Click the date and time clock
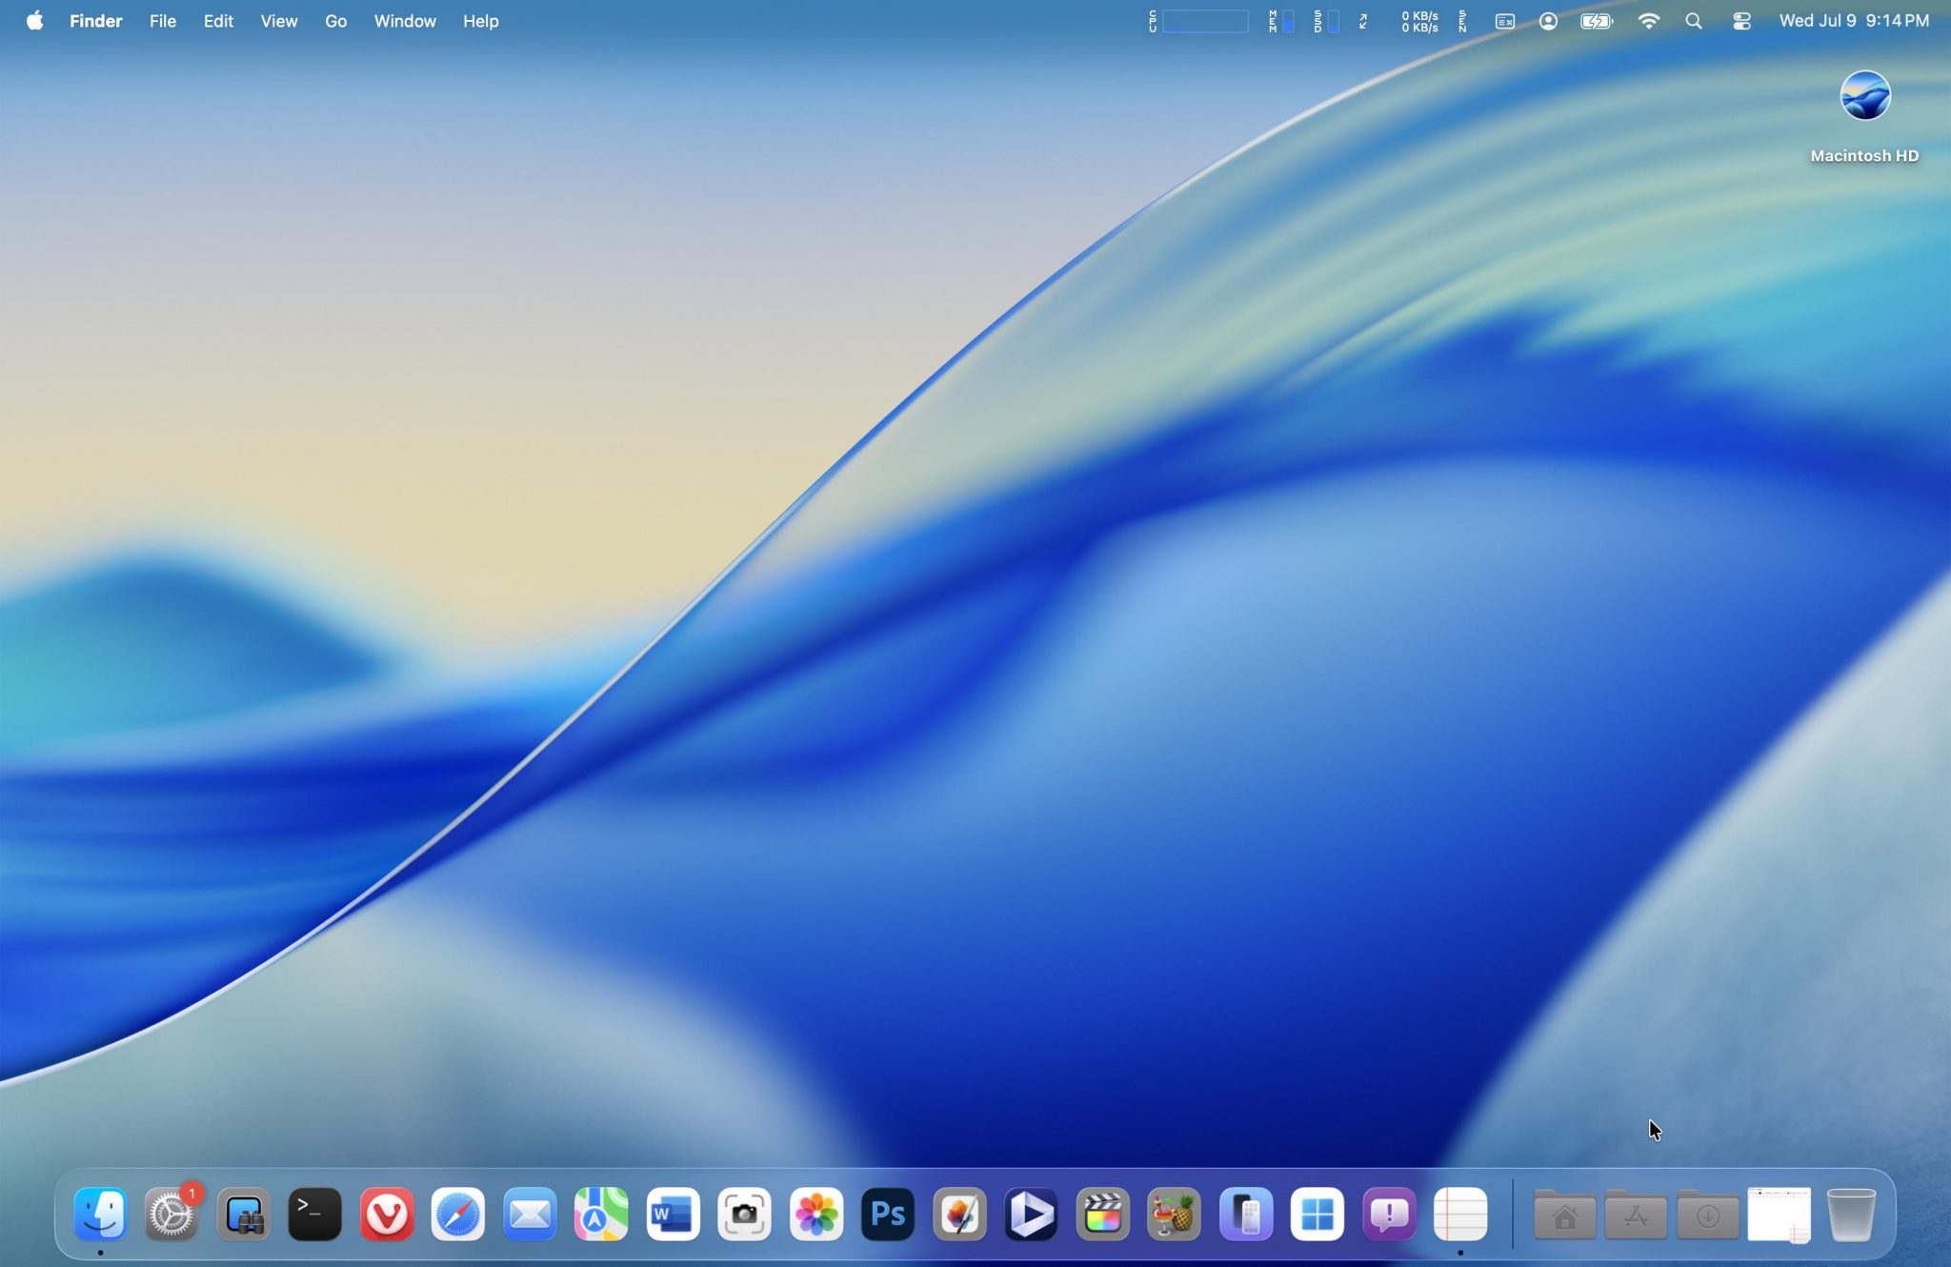The width and height of the screenshot is (1951, 1267). (1853, 21)
